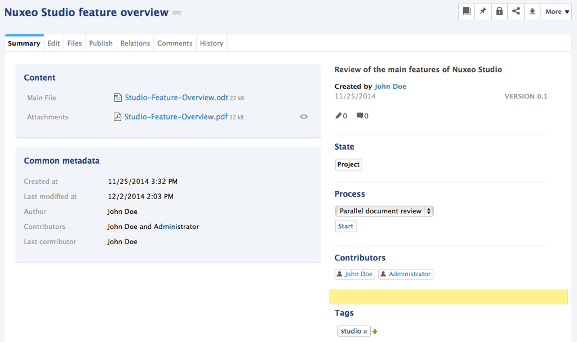This screenshot has width=577, height=342.
Task: Click the green plus to add tag
Action: (375, 331)
